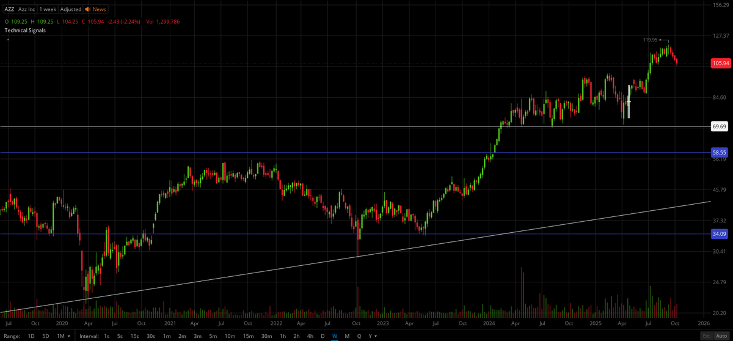Click the blue 34.09 price level label
Screen dimensions: 733x341
click(721, 234)
